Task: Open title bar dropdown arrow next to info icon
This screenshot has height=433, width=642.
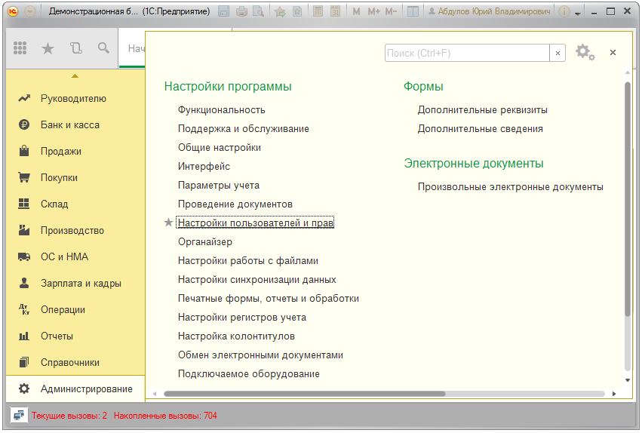Action: point(578,14)
